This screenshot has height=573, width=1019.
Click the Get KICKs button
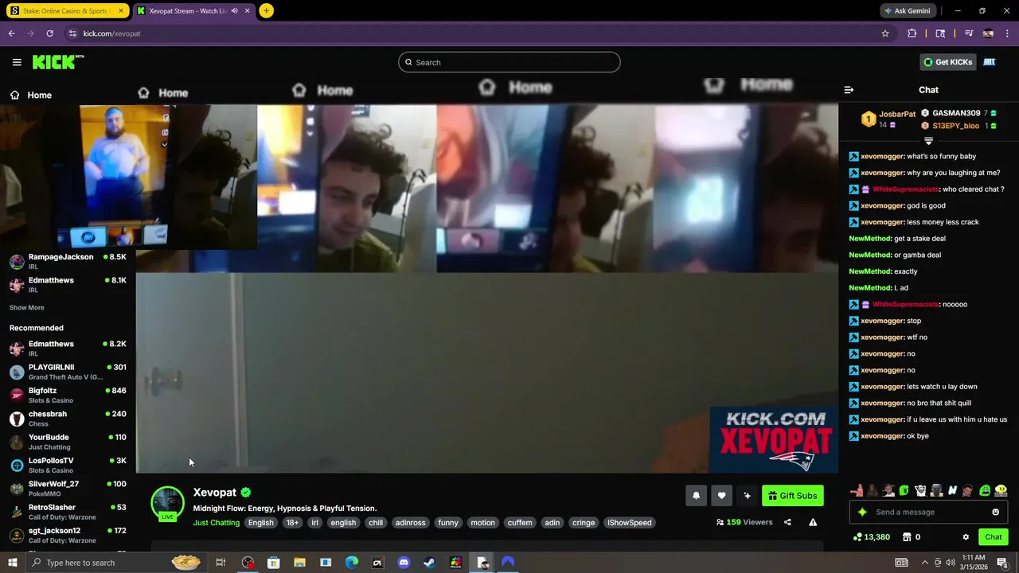947,62
